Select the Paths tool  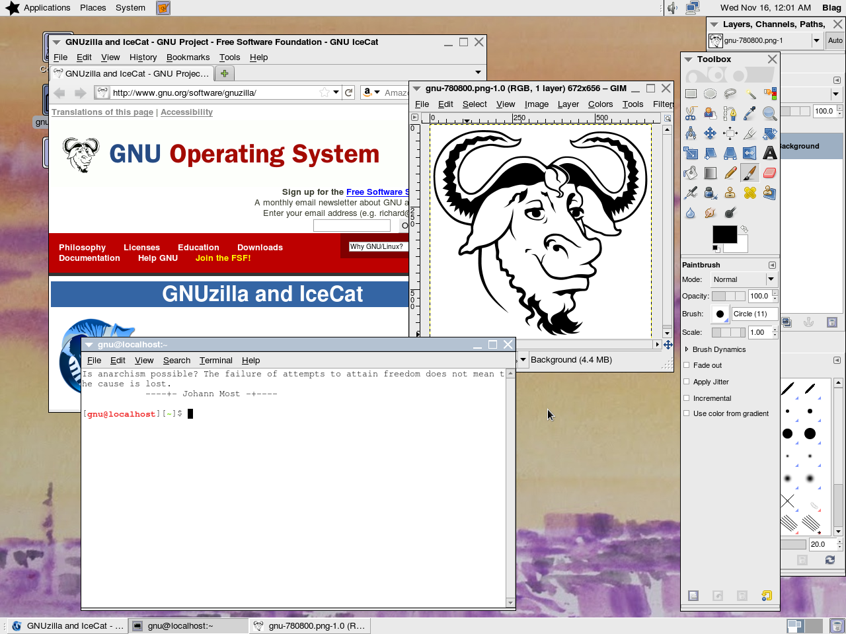point(730,114)
